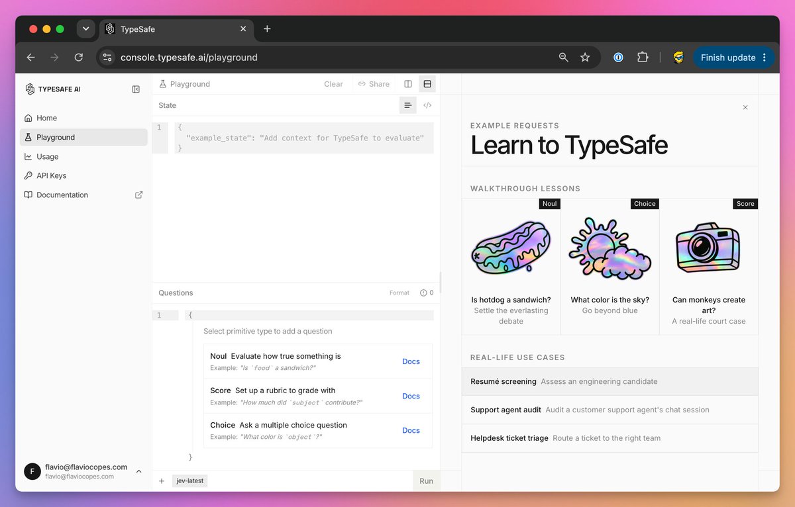
Task: Expand the flavio@flaviocopes.com account menu
Action: (x=83, y=471)
